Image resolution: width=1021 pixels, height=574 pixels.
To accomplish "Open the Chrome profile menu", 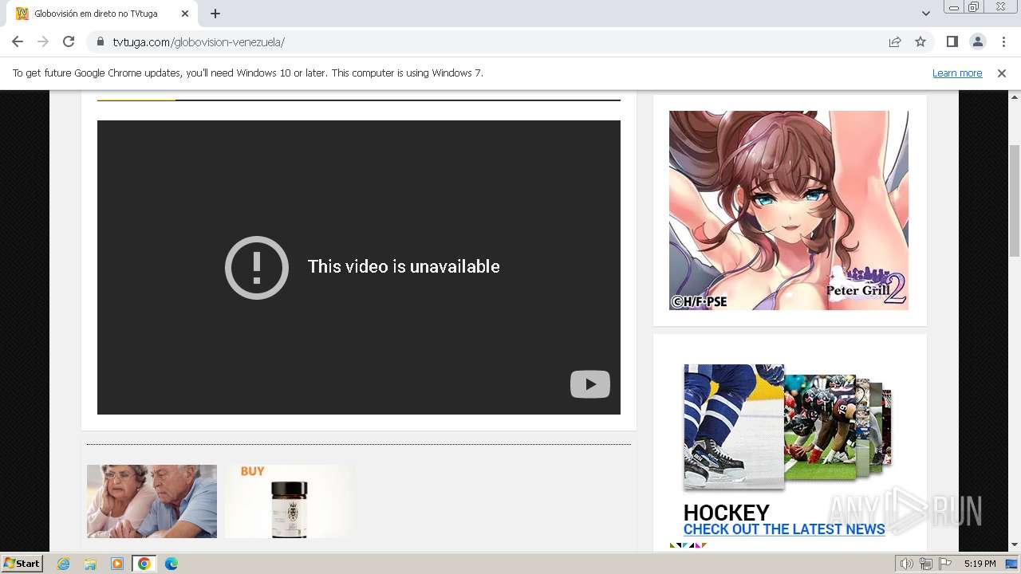I will pyautogui.click(x=977, y=42).
